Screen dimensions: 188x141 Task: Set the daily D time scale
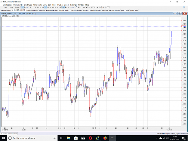coord(55,7)
